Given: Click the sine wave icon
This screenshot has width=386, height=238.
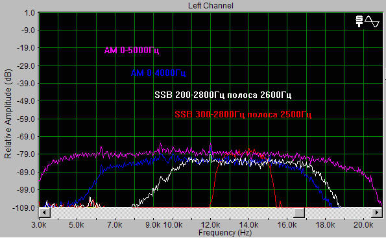Looking at the screenshot, I should (372, 21).
